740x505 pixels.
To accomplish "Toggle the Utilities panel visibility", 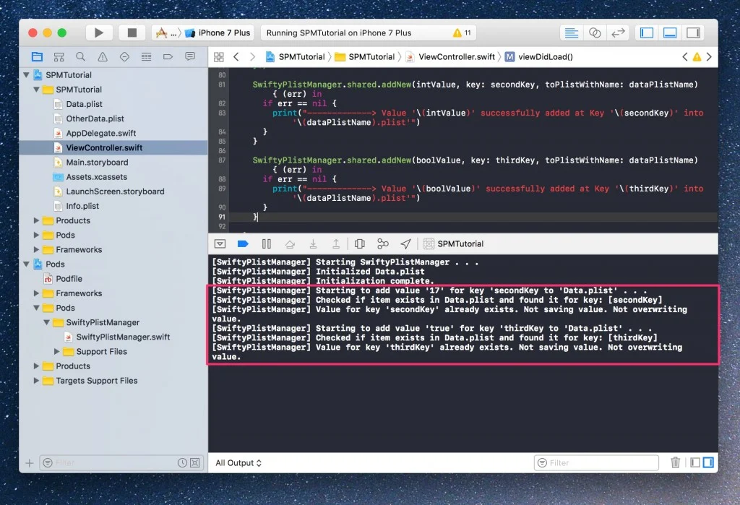I will pos(693,33).
